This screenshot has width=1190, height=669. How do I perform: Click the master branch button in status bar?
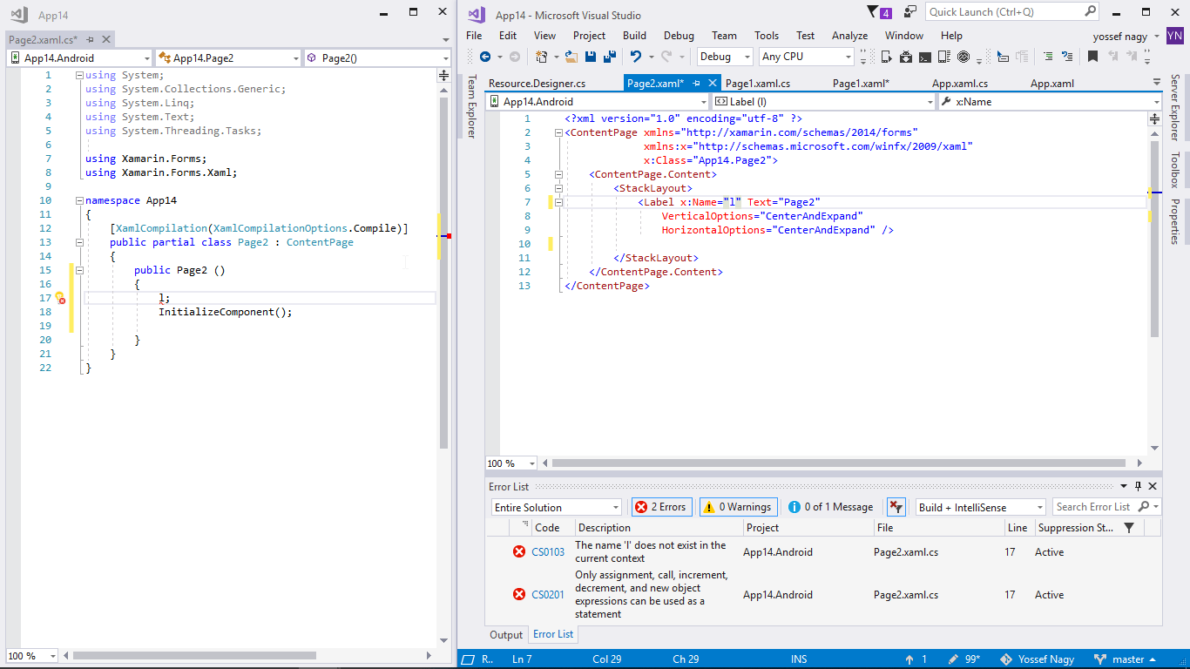[x=1125, y=659]
